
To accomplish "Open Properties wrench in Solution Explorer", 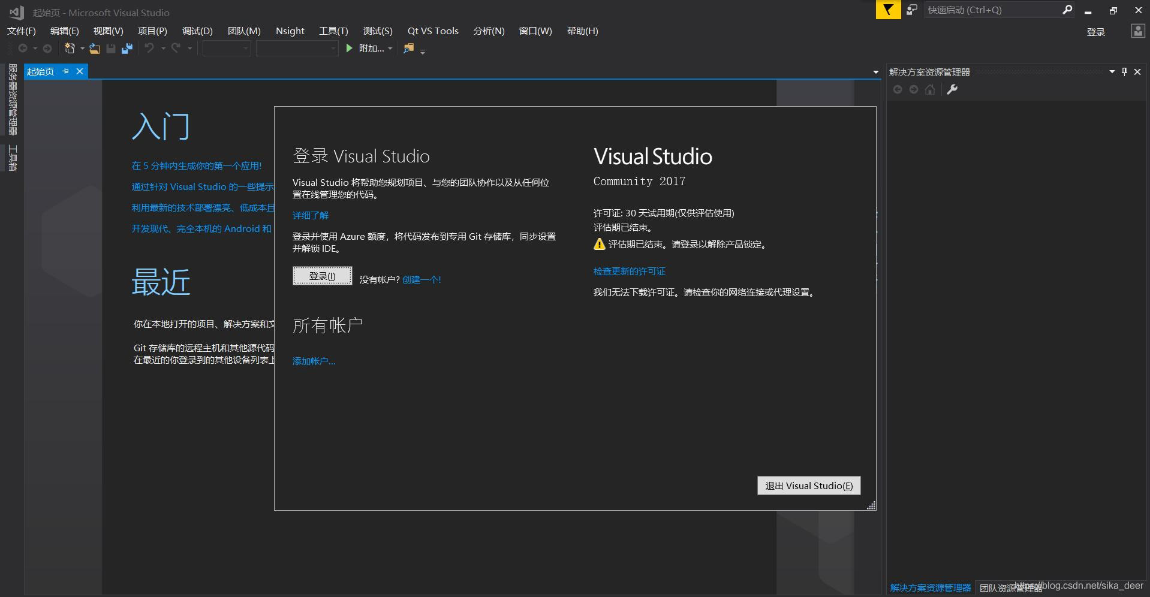I will (x=952, y=89).
